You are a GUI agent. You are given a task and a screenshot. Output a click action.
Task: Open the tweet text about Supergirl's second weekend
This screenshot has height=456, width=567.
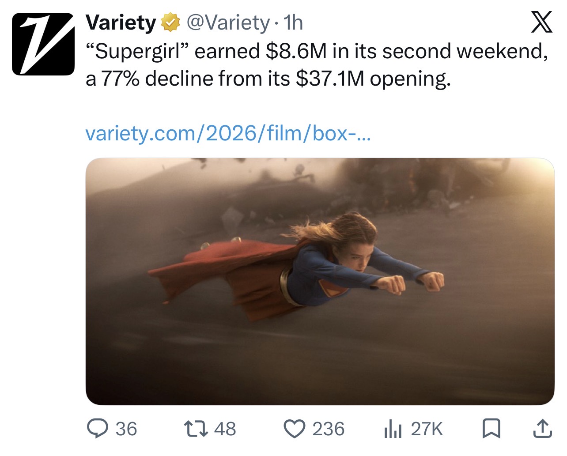coord(317,65)
